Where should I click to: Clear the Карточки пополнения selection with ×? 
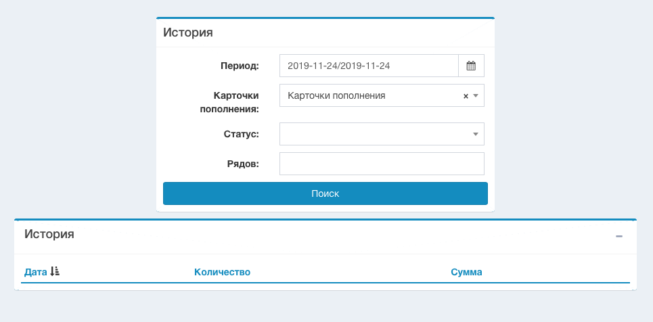click(x=466, y=96)
